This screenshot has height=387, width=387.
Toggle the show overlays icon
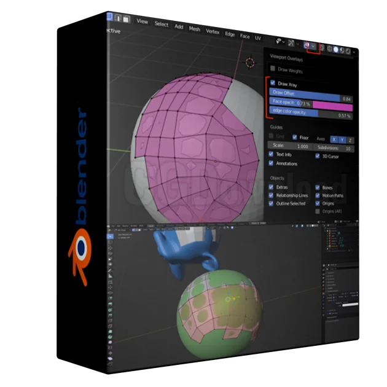coord(307,45)
